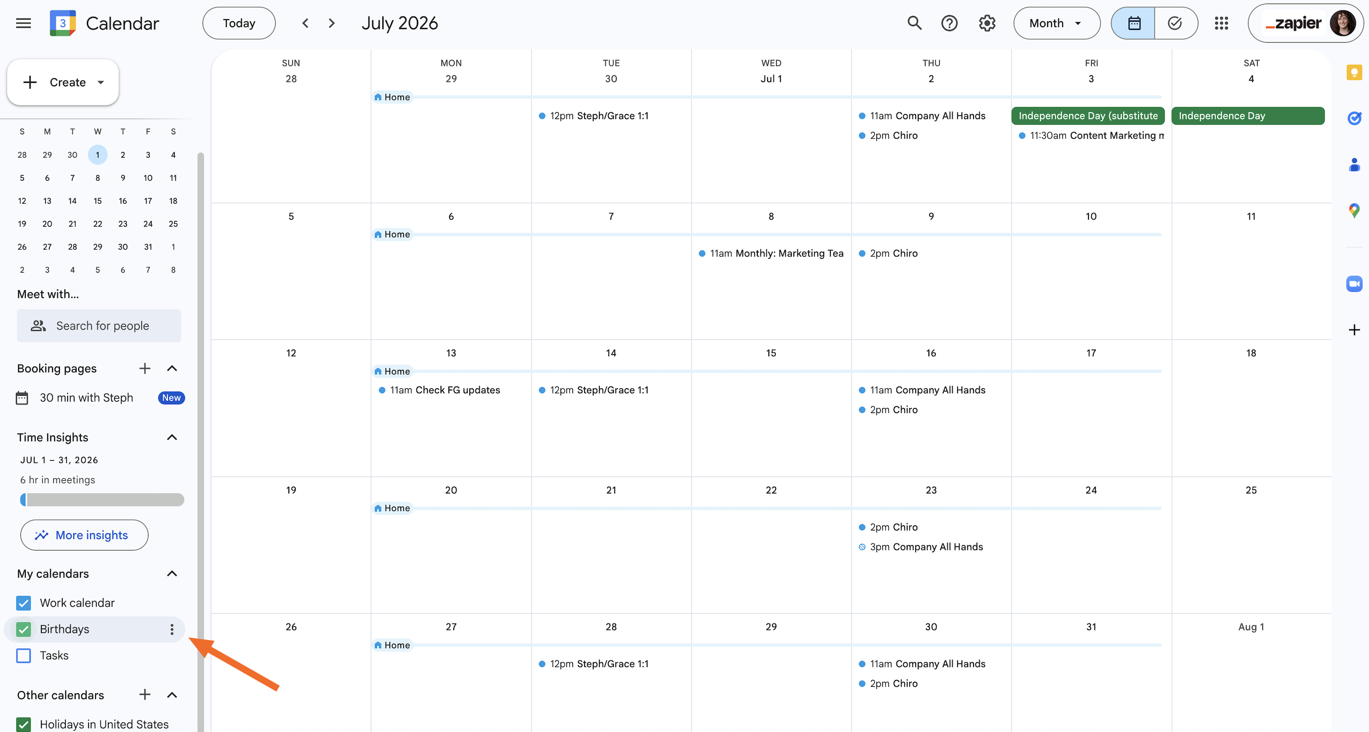Enable the Tasks calendar checkbox
This screenshot has width=1369, height=732.
pos(24,656)
